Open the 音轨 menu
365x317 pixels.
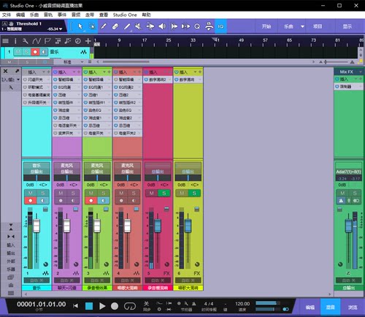click(48, 15)
